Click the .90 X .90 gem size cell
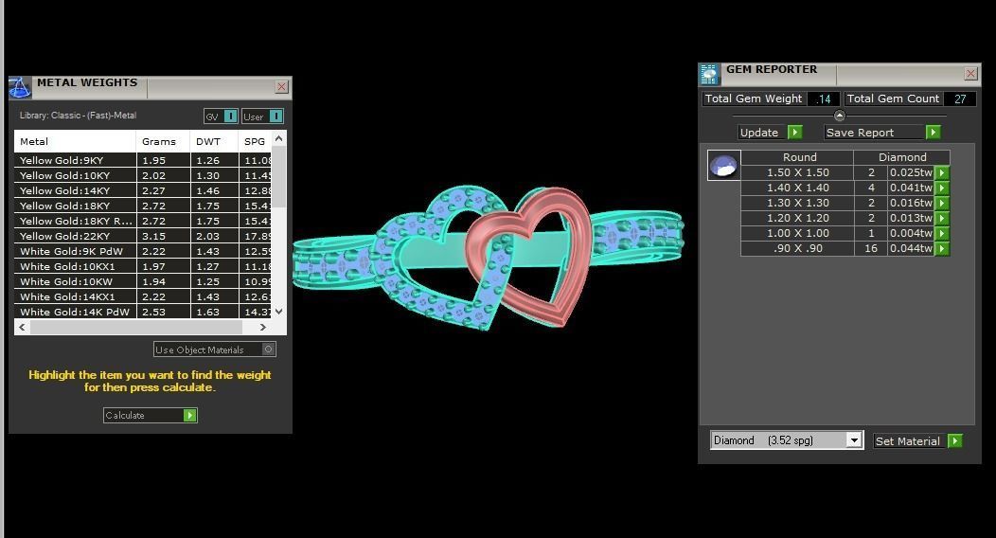Viewport: 996px width, 538px height. click(x=798, y=248)
